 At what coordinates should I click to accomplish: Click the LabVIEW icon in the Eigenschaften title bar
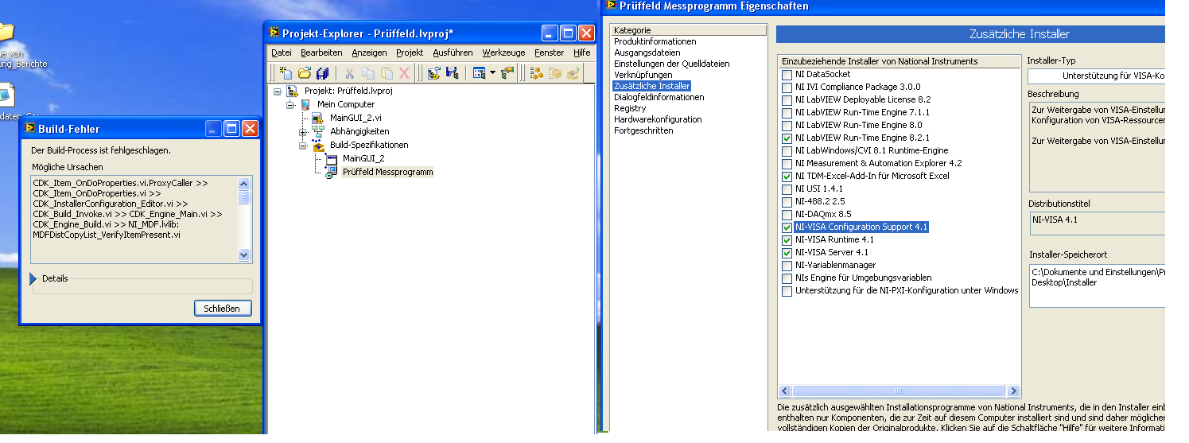tap(612, 6)
